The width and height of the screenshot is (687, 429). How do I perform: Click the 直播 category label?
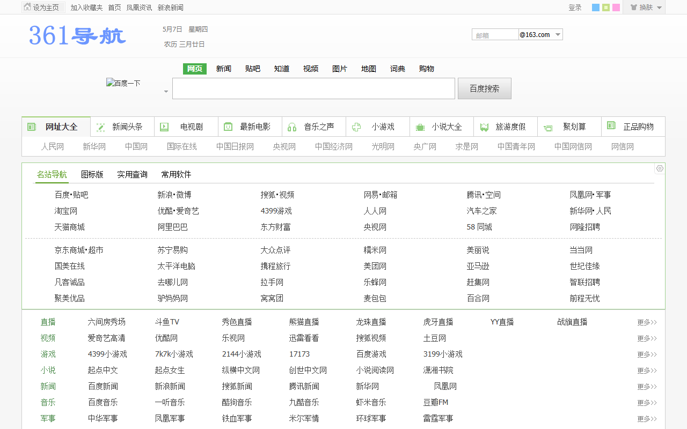48,322
